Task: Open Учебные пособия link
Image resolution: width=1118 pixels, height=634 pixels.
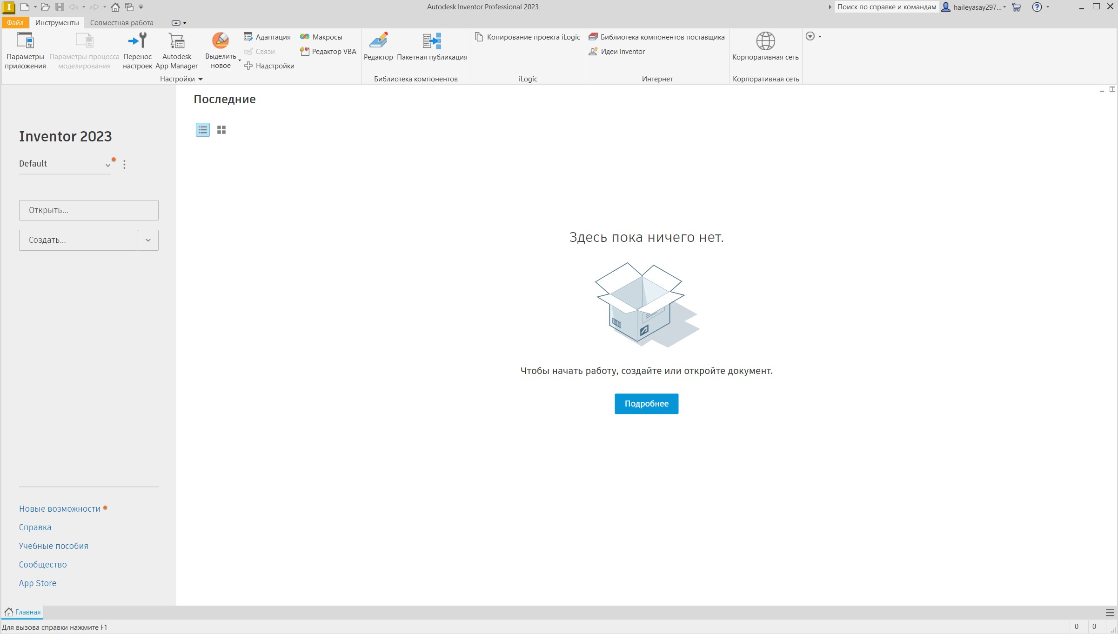Action: (54, 546)
